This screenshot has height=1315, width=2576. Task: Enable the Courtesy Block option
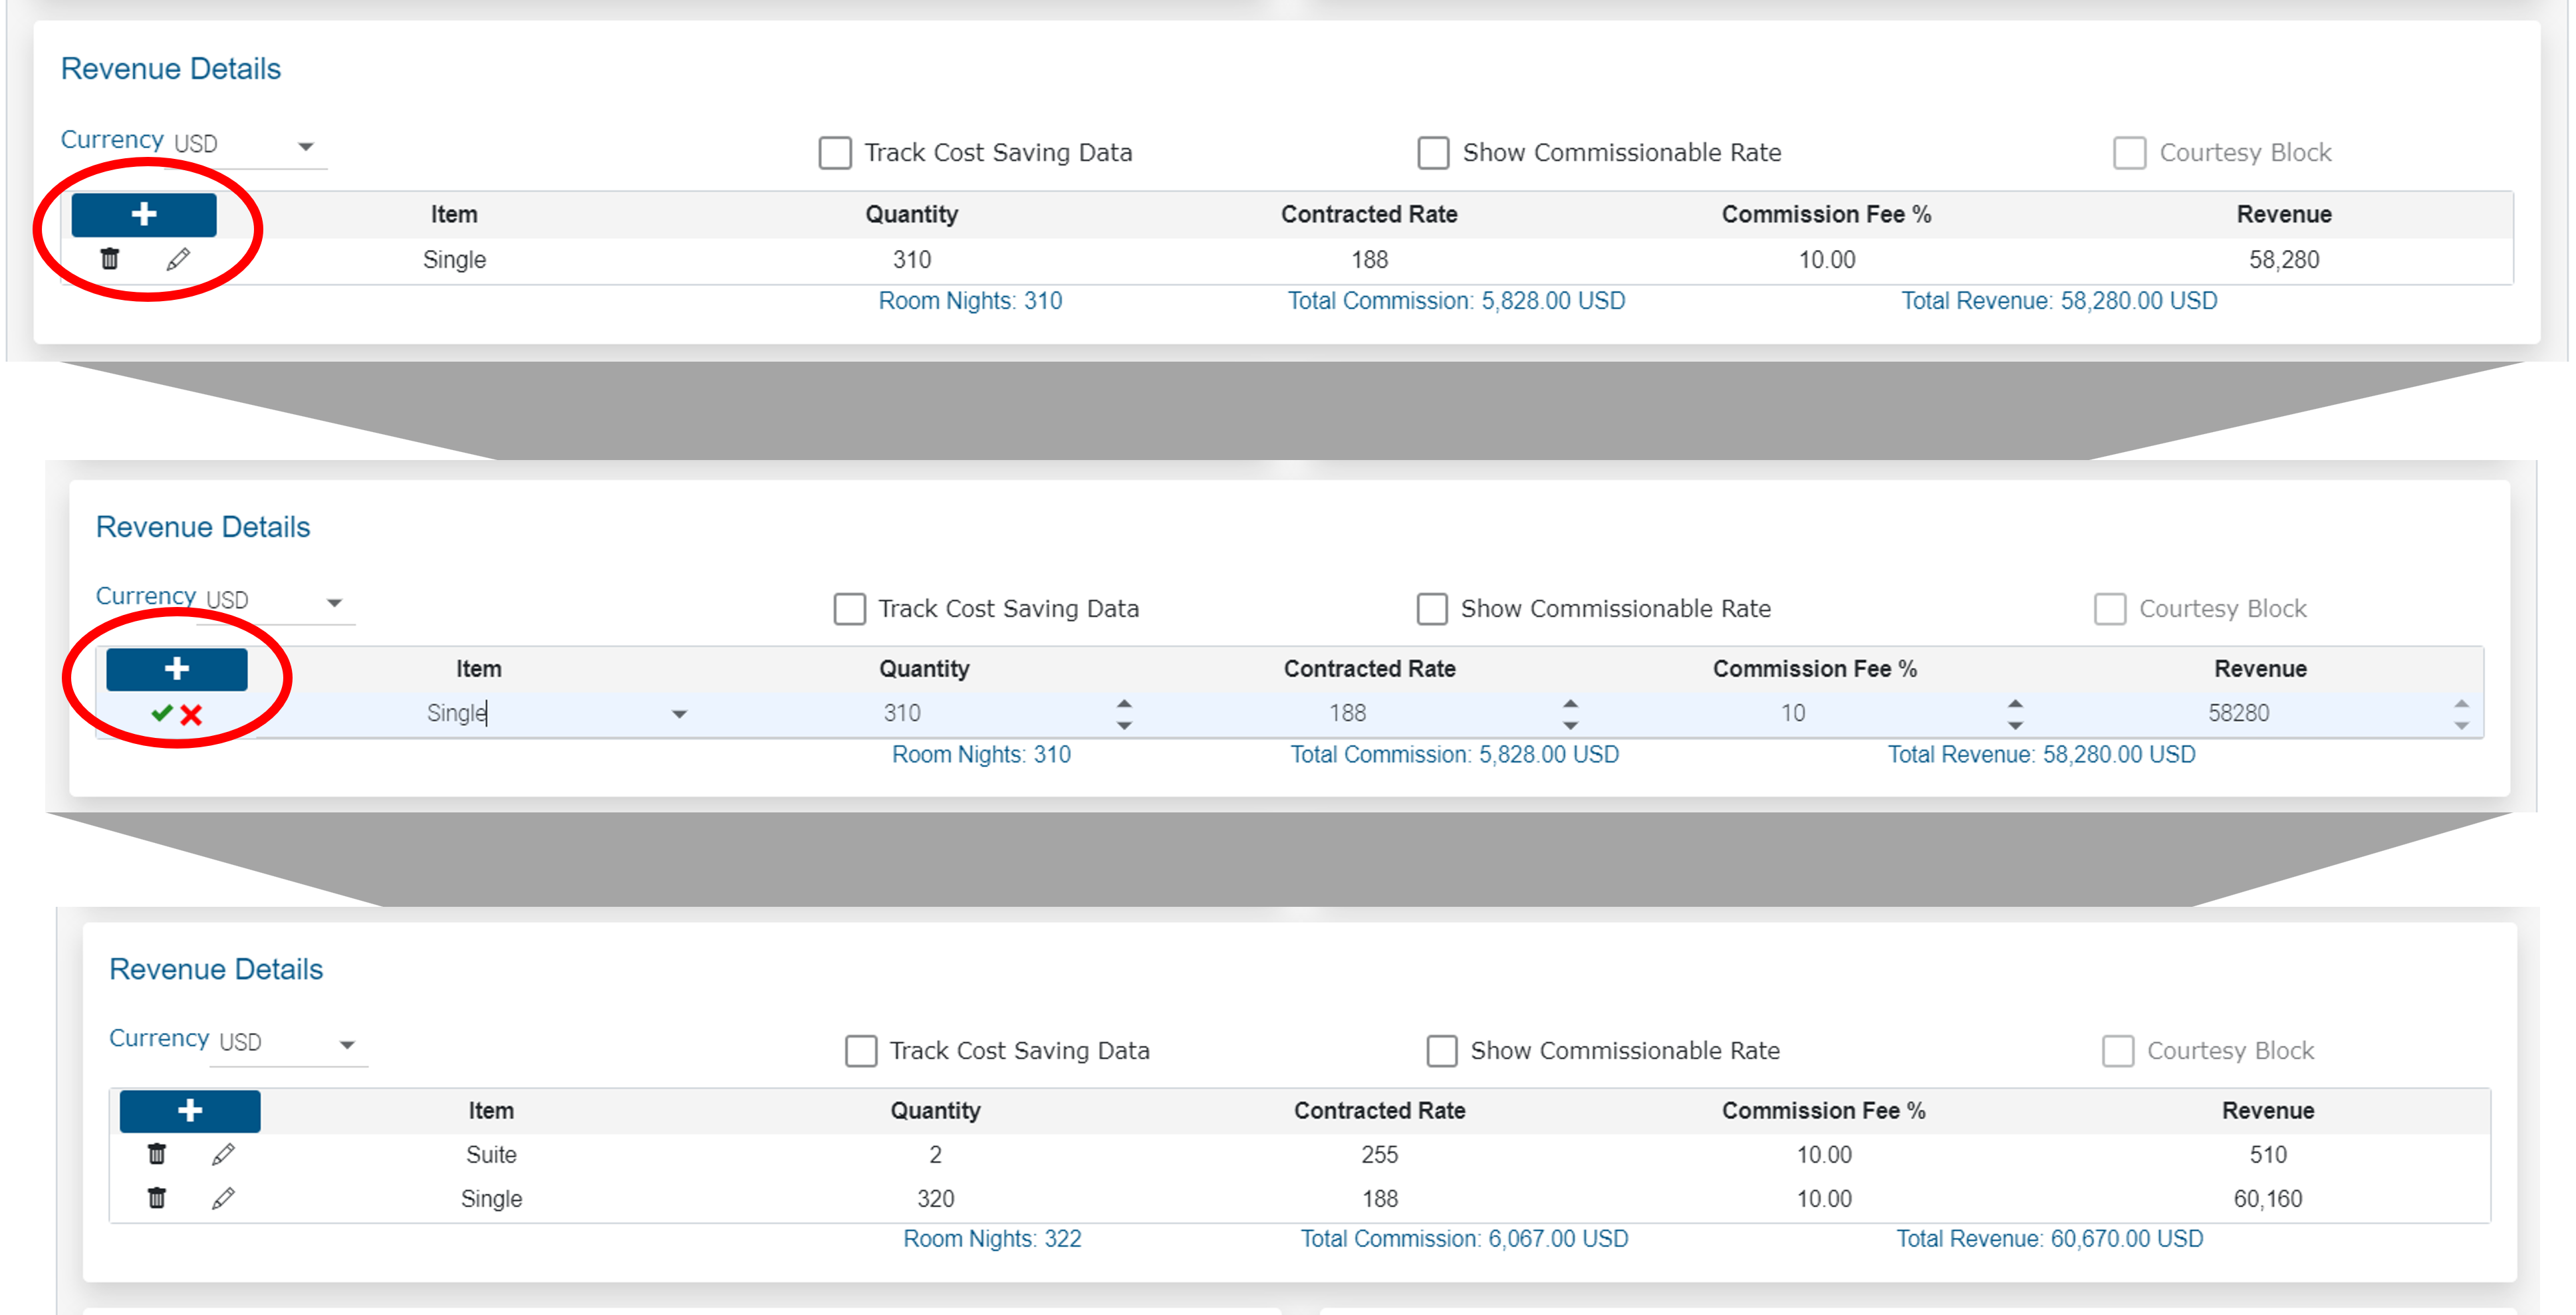pos(2129,152)
